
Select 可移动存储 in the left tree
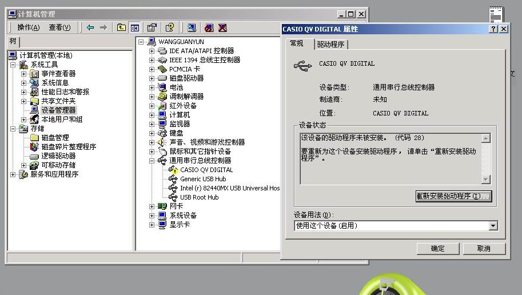pyautogui.click(x=58, y=165)
